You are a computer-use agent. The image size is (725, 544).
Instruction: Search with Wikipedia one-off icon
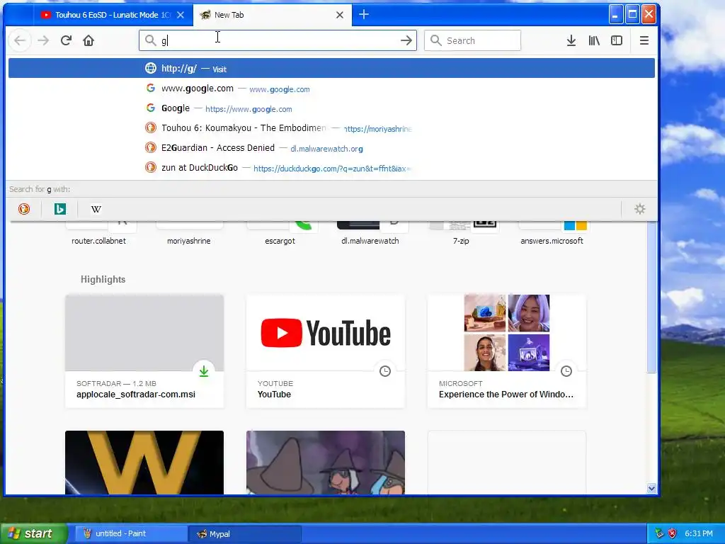coord(96,209)
